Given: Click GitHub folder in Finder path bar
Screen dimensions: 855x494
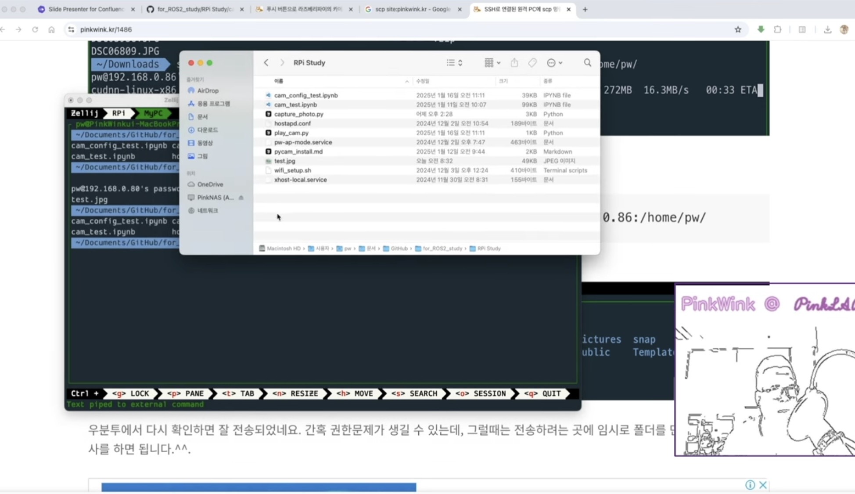Looking at the screenshot, I should (x=399, y=249).
